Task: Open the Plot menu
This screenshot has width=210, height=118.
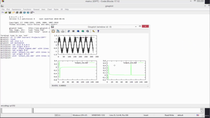Action: [8, 10]
